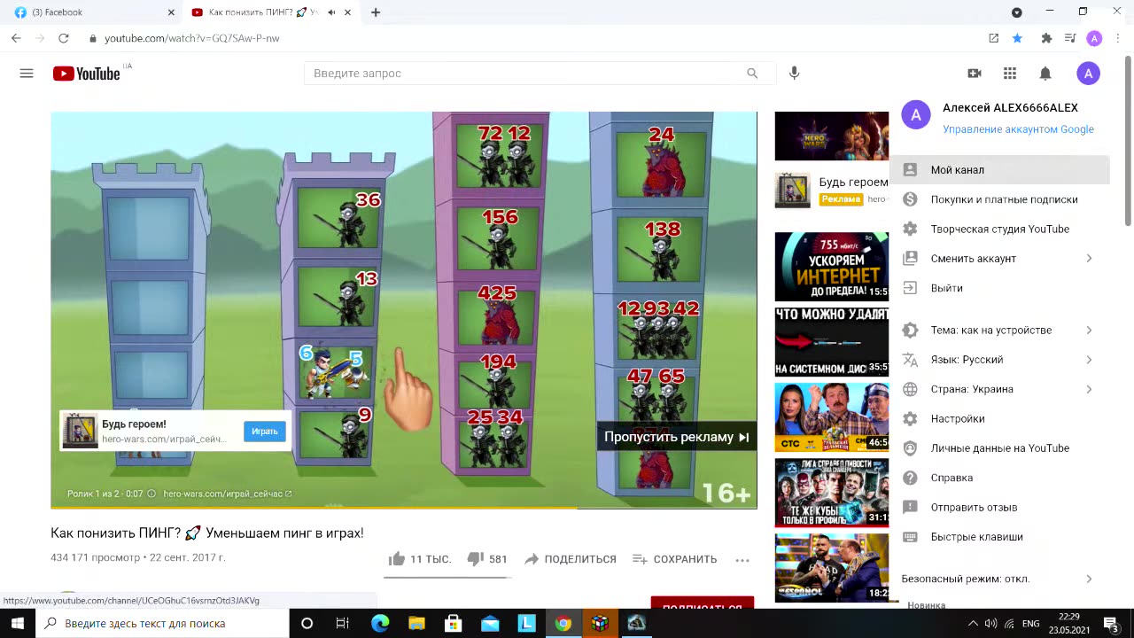The height and width of the screenshot is (638, 1134).
Task: Reload the page in Chrome
Action: pos(63,38)
